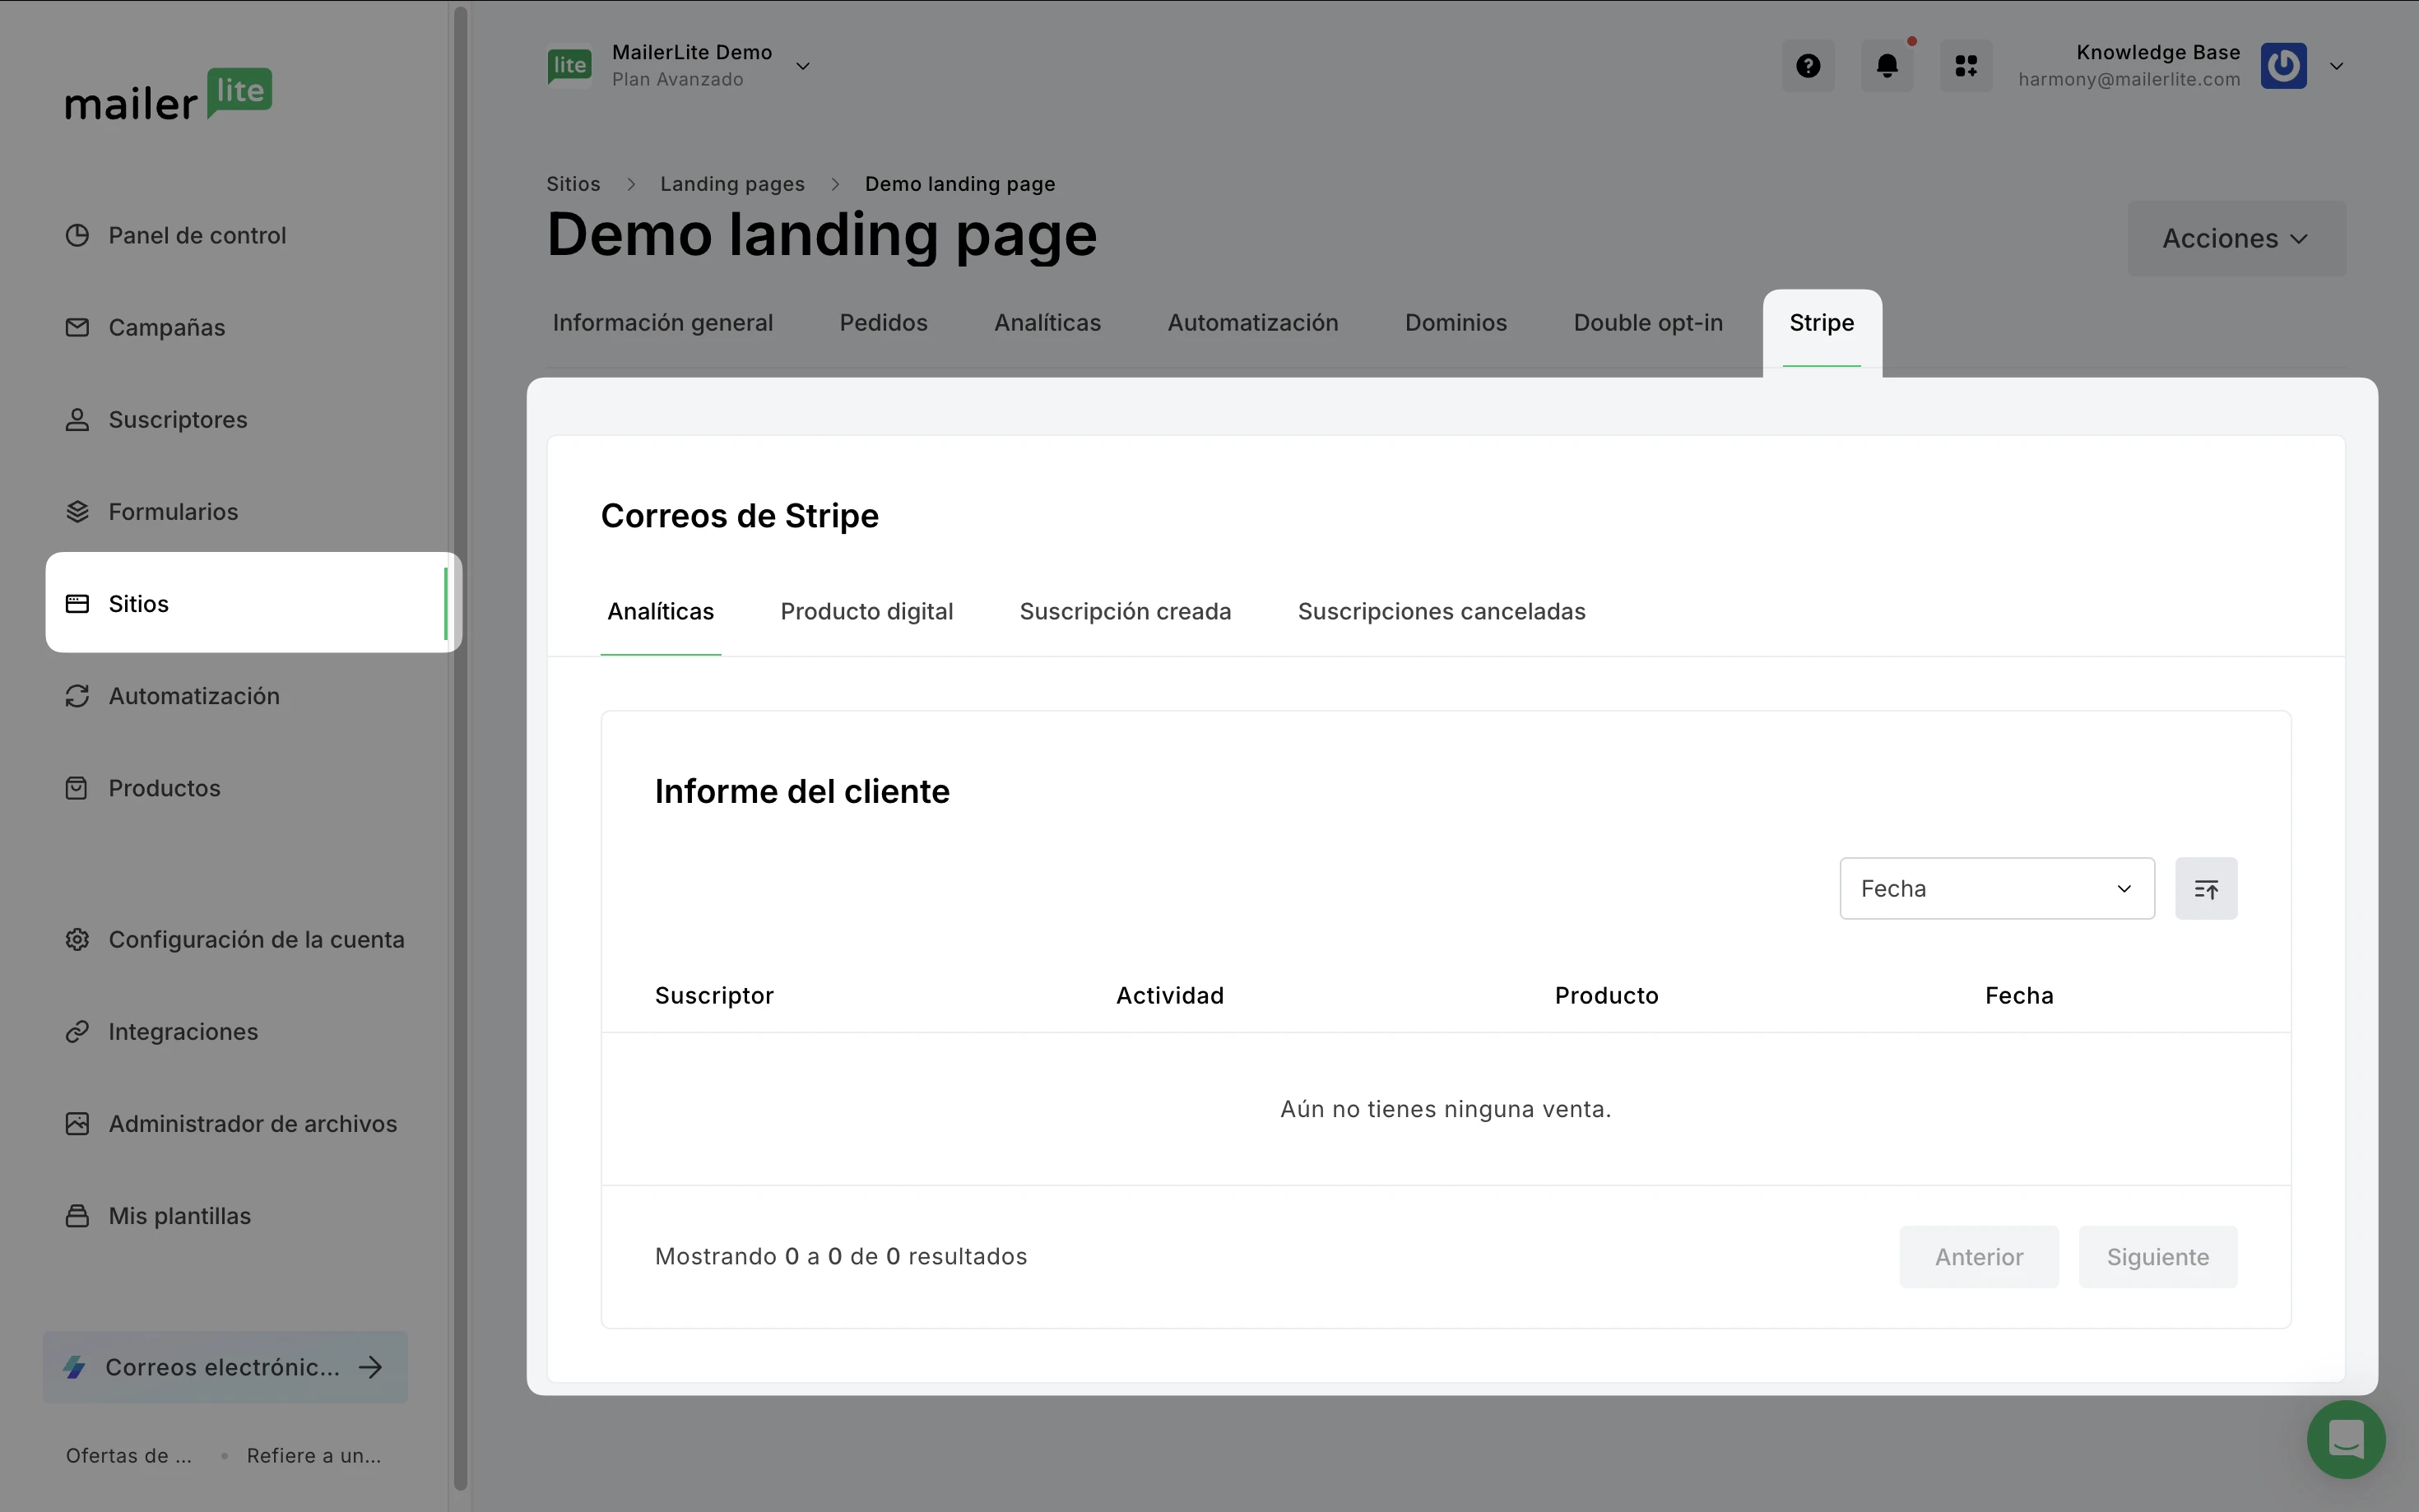Switch to the page Automatización tab
This screenshot has width=2419, height=1512.
click(x=1253, y=322)
